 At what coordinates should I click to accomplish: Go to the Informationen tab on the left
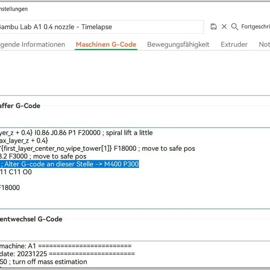32,45
